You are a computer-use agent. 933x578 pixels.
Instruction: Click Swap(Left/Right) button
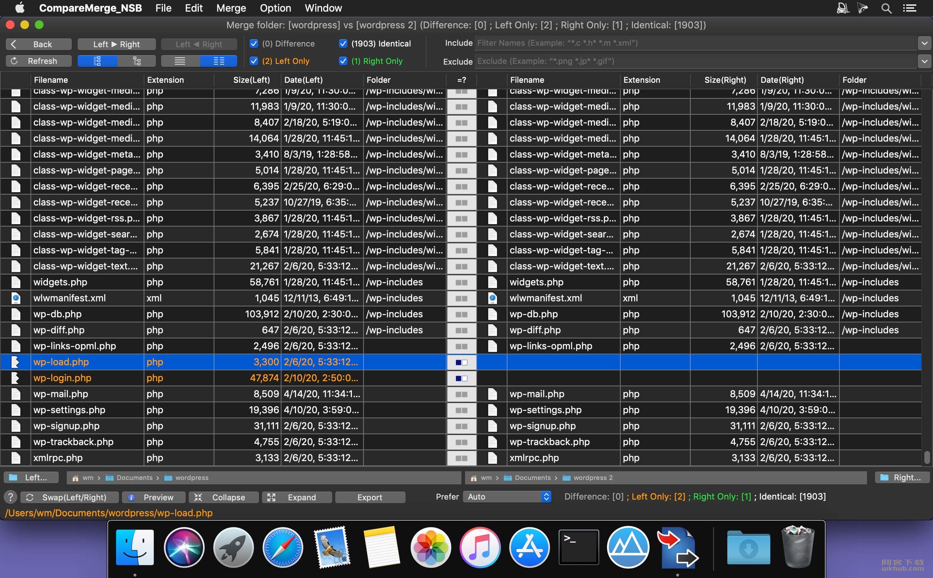tap(69, 497)
